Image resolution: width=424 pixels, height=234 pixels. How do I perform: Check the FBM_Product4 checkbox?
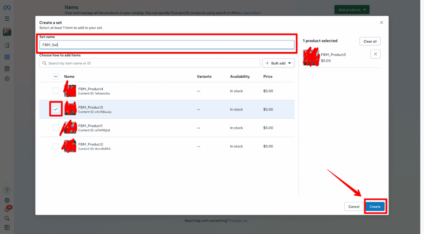[56, 91]
